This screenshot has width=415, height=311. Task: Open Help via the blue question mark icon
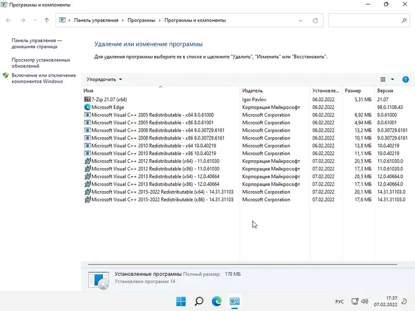coord(405,79)
